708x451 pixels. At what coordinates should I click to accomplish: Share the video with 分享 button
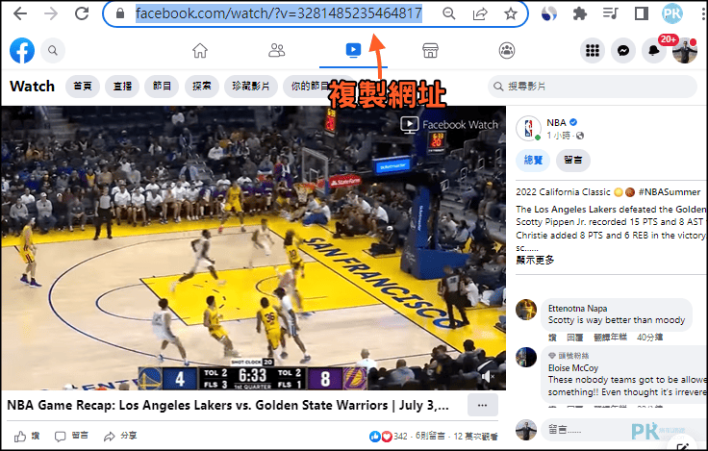pos(120,437)
